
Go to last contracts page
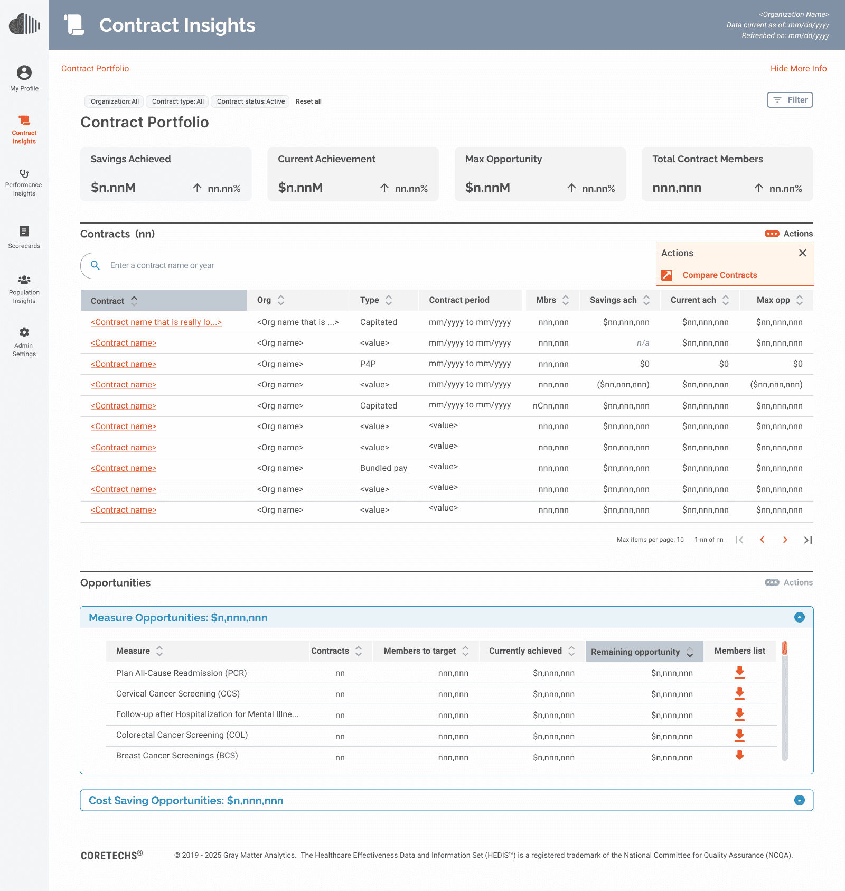click(x=808, y=540)
